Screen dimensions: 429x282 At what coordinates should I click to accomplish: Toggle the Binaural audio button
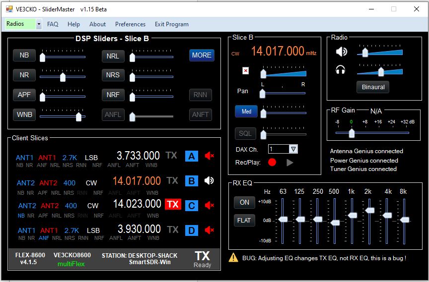click(x=373, y=87)
